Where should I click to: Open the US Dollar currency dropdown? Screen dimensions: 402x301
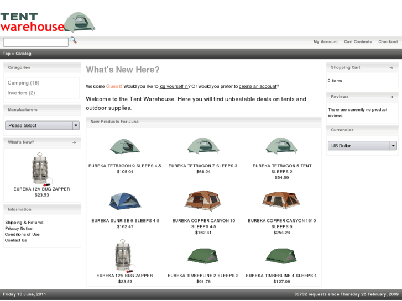click(x=362, y=146)
